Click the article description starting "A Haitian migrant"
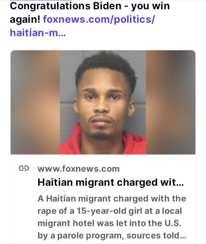The image size is (206, 244). pyautogui.click(x=112, y=217)
